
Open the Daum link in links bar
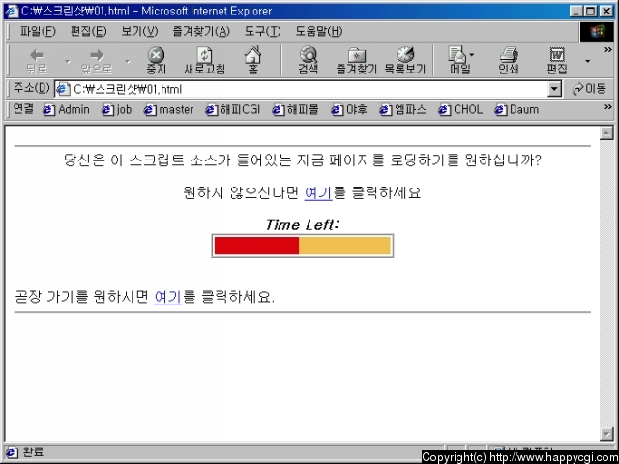[516, 109]
